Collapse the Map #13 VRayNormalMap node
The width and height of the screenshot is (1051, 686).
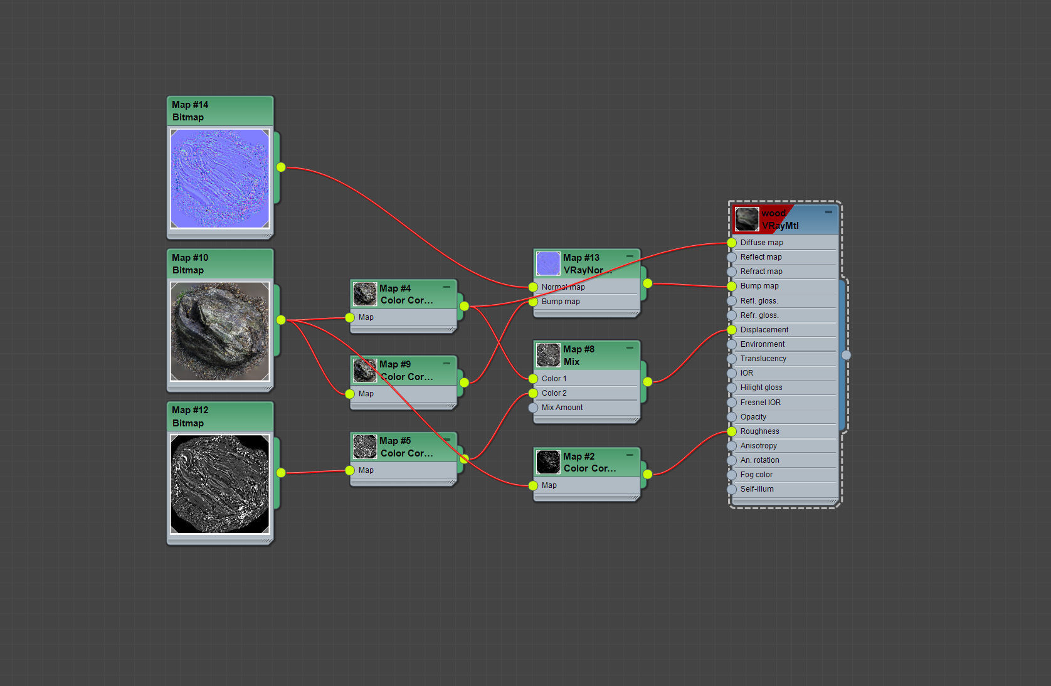[630, 256]
